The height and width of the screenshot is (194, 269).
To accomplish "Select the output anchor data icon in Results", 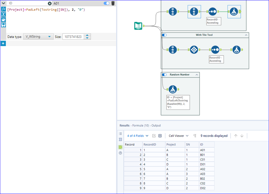I will tap(120, 147).
